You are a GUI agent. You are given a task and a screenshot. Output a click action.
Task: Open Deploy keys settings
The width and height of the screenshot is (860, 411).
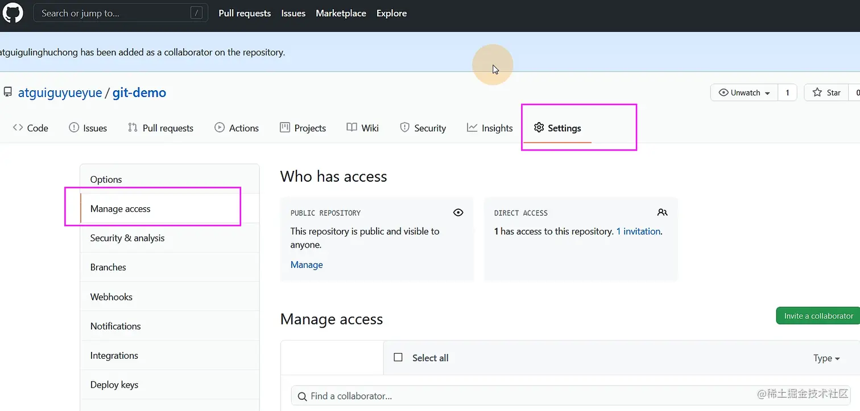(169, 385)
